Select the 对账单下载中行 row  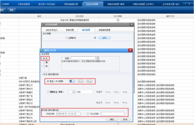(x=26, y=89)
